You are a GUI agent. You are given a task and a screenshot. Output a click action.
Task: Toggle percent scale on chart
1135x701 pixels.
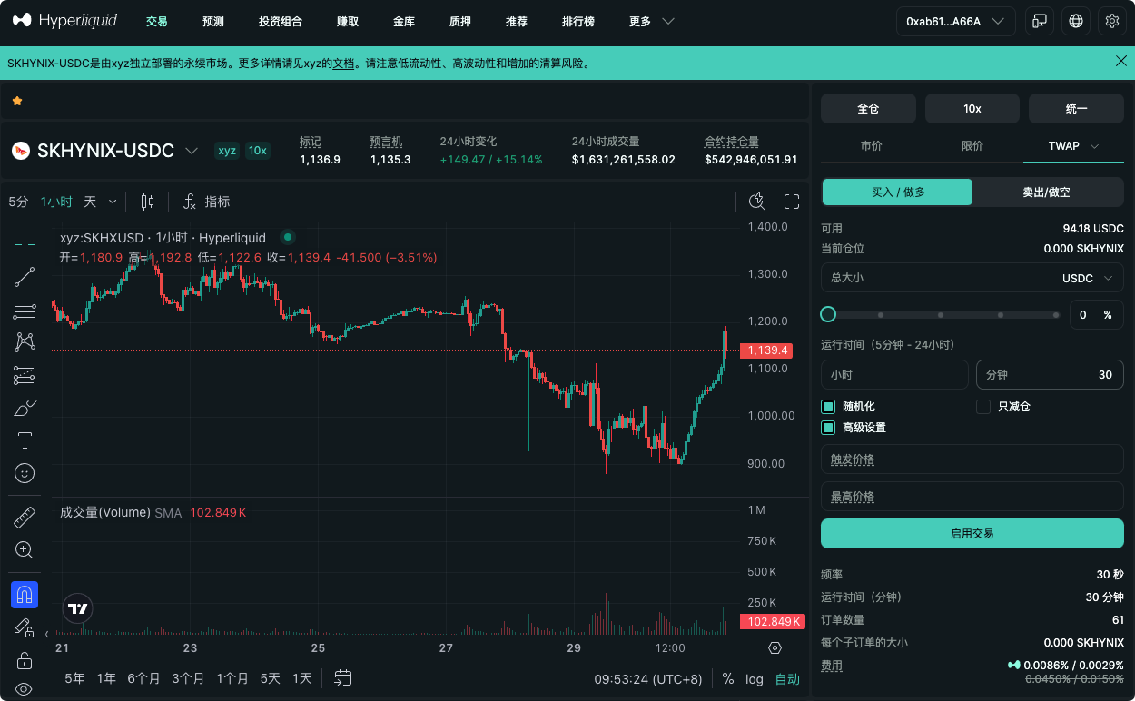728,678
